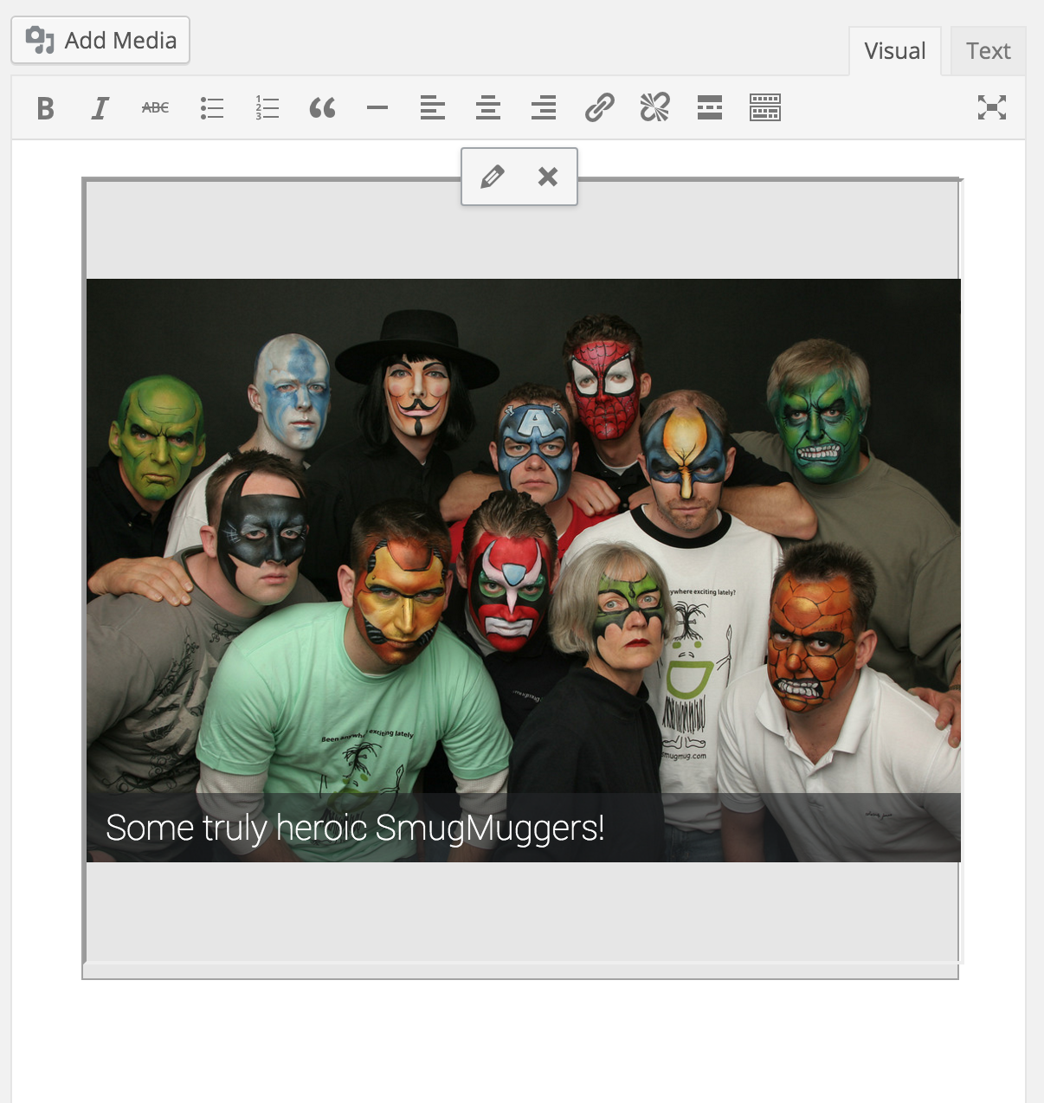Toggle the toolbar kitchen sink
The image size is (1044, 1103).
click(765, 108)
